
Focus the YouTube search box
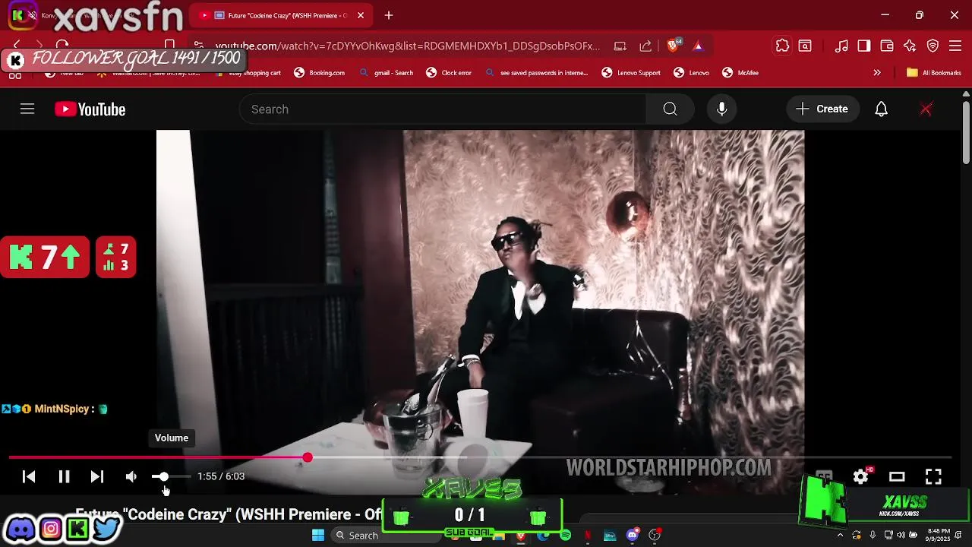pyautogui.click(x=443, y=109)
